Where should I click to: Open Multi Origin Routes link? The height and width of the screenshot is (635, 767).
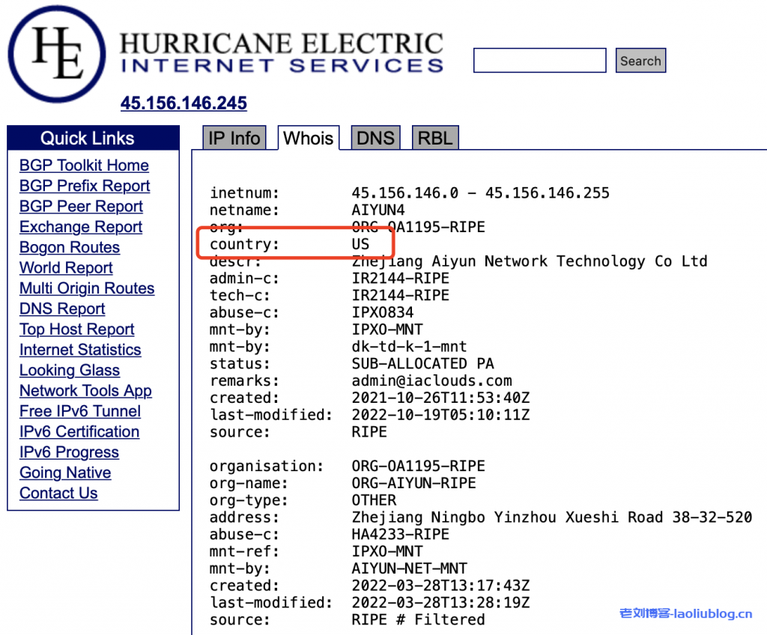pos(87,288)
